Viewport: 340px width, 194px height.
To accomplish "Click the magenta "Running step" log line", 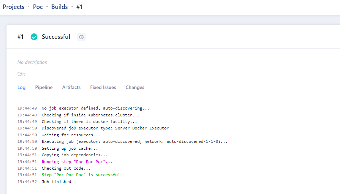I will tap(77, 162).
